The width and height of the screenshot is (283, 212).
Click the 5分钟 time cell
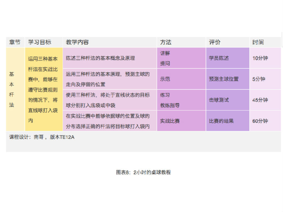(265, 79)
